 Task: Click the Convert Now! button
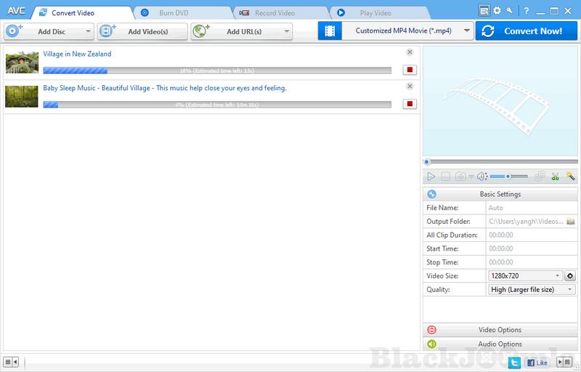(x=526, y=31)
